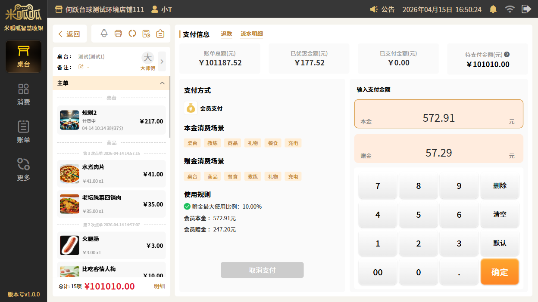Click the logout exit icon
Viewport: 538px width, 302px height.
coord(526,9)
